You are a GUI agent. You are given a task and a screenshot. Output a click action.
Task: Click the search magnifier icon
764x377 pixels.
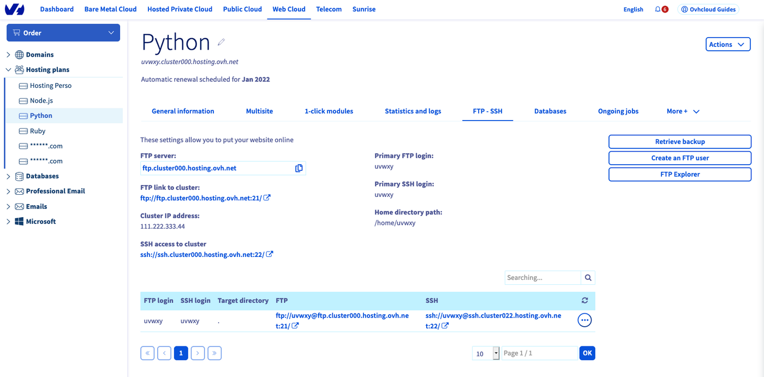588,278
